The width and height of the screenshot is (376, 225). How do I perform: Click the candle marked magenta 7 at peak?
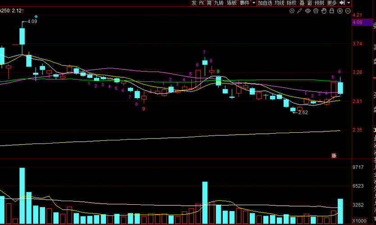click(205, 63)
